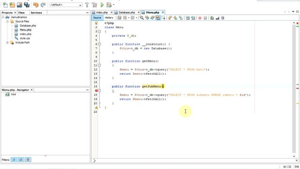The height and width of the screenshot is (169, 300).
Task: Collapse the menudinamico project node
Action: pyautogui.click(x=3, y=17)
